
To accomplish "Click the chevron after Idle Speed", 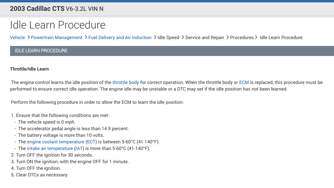I will click(183, 37).
